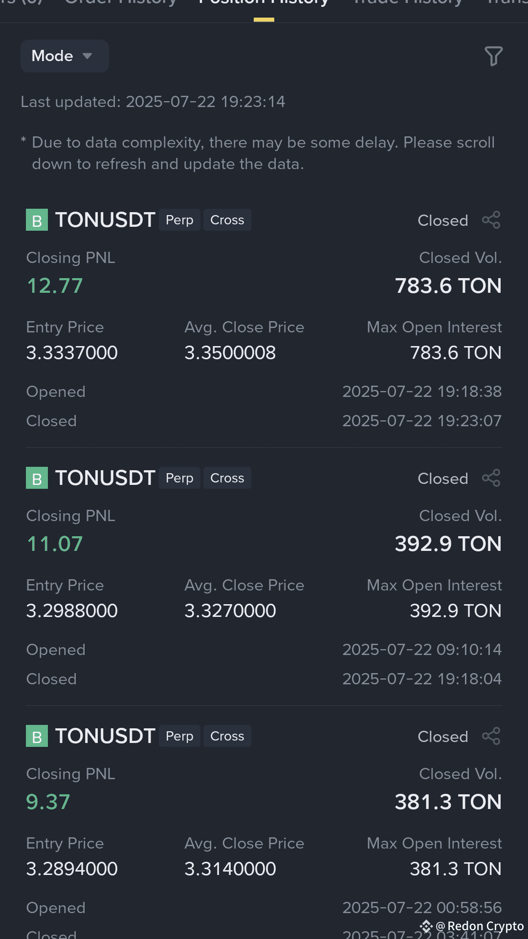Tap the Perp tag on first position

pos(179,220)
